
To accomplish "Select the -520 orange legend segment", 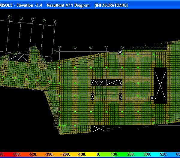I will 32,154.
